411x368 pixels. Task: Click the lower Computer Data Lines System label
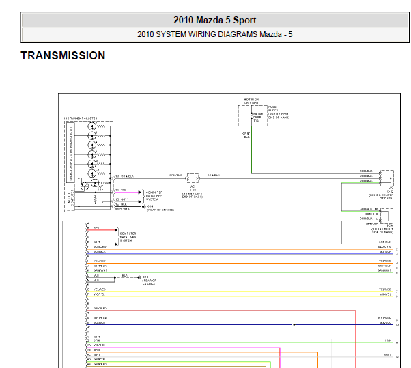coord(128,237)
